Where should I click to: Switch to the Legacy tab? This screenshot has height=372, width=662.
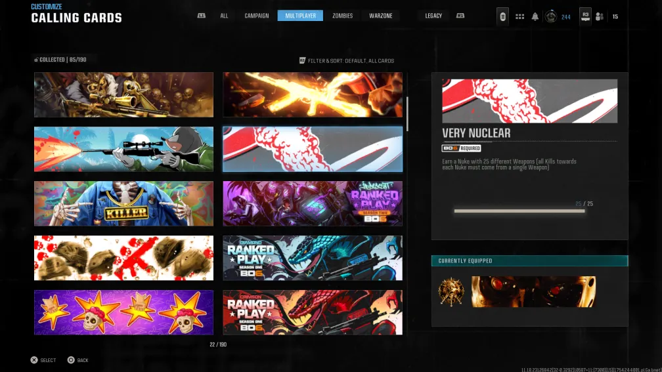point(433,16)
